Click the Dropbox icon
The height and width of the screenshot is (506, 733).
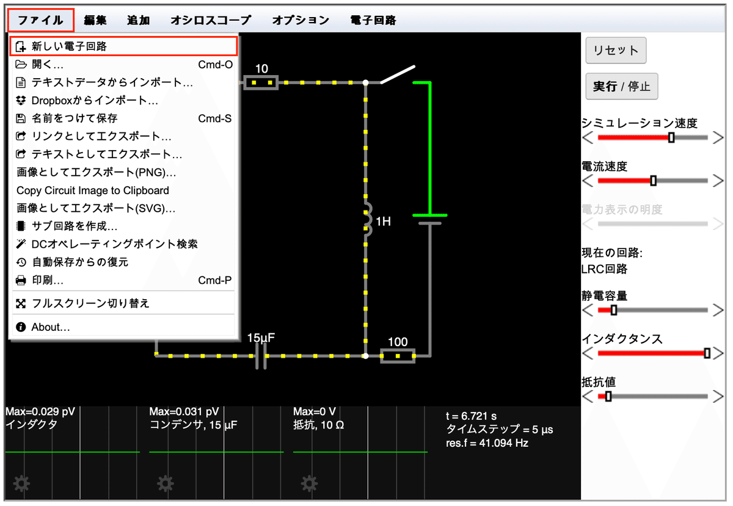click(21, 100)
